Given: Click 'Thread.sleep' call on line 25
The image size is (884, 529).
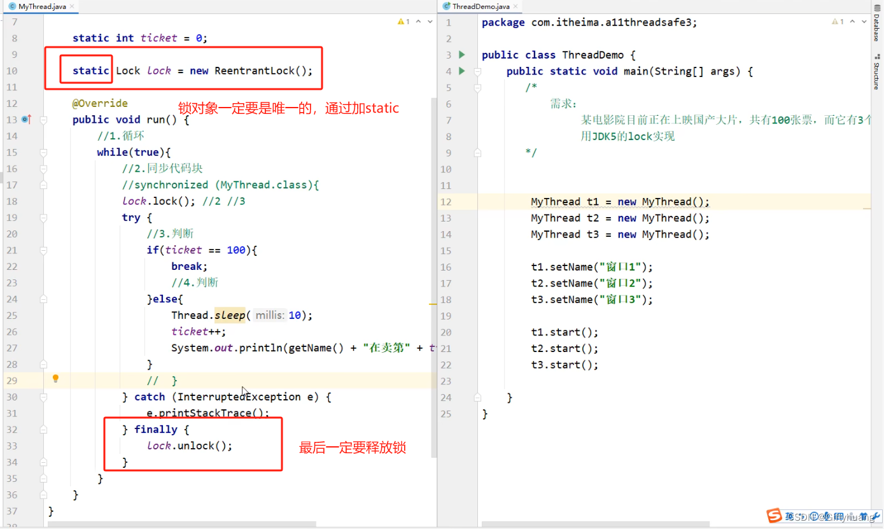Looking at the screenshot, I should [x=208, y=316].
